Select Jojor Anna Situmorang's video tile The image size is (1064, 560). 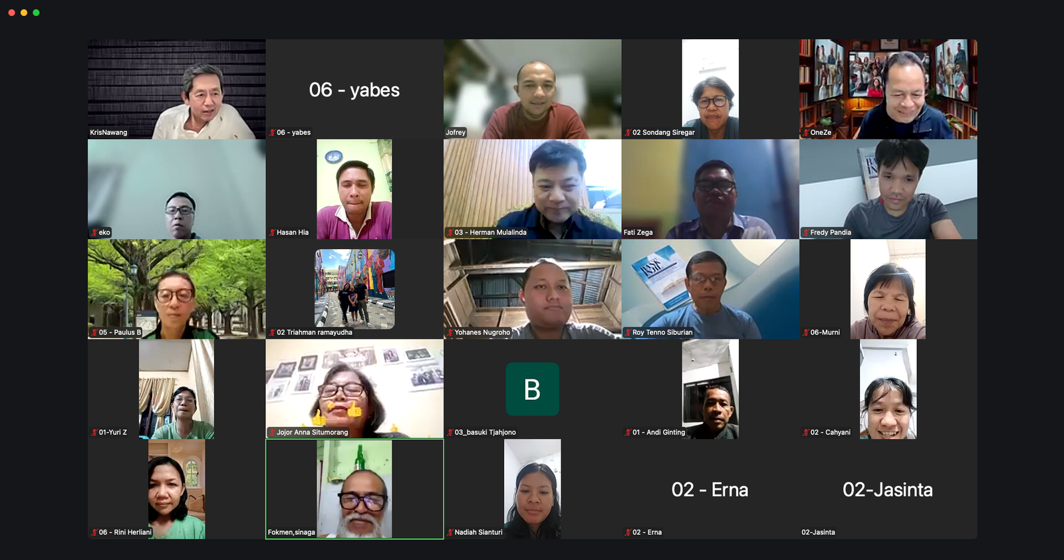354,389
